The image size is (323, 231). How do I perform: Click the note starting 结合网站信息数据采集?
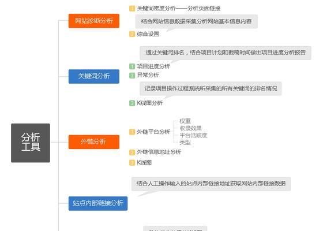[197, 21]
